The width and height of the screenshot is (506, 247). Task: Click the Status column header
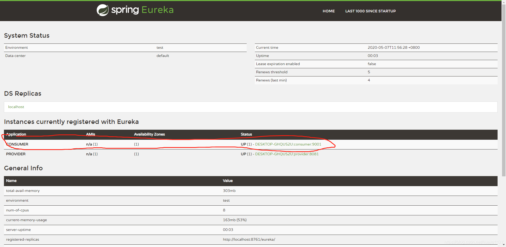246,134
